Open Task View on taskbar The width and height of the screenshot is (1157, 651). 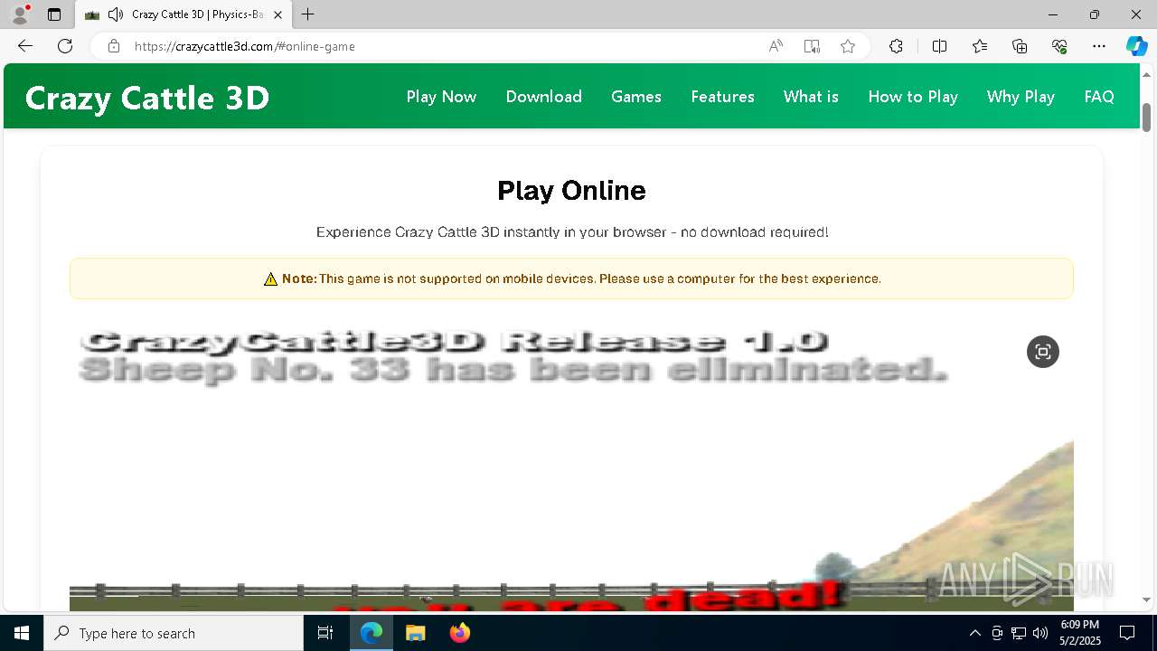325,633
